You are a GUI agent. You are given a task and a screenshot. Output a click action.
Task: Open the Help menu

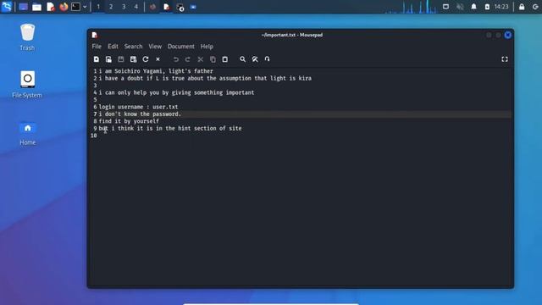pyautogui.click(x=207, y=47)
